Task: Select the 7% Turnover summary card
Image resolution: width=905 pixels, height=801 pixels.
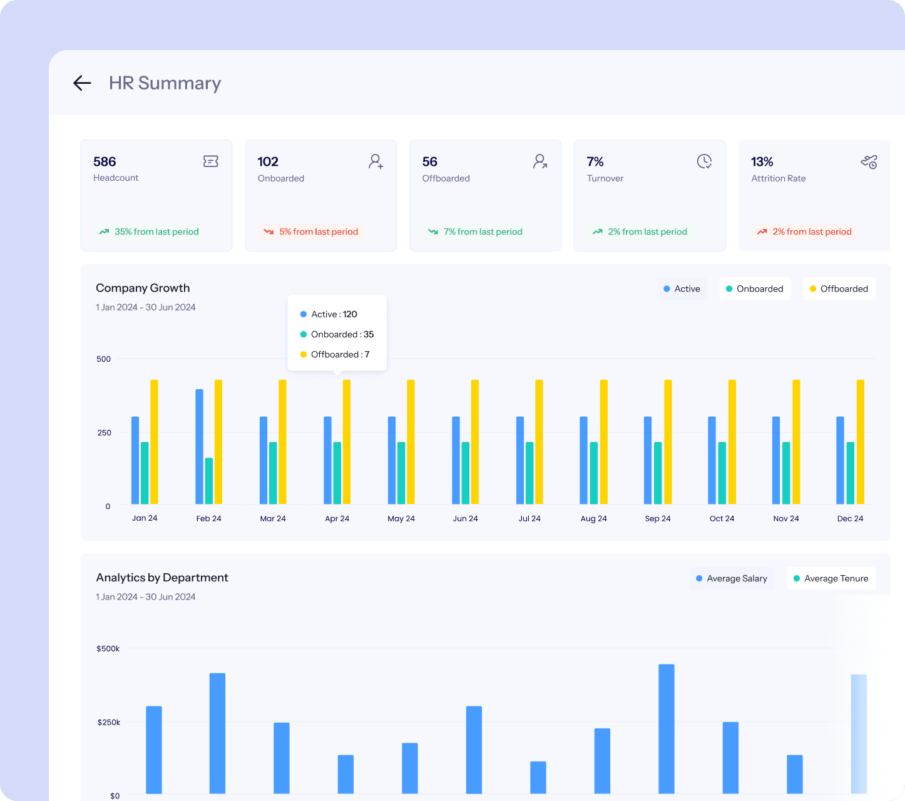Action: [649, 195]
